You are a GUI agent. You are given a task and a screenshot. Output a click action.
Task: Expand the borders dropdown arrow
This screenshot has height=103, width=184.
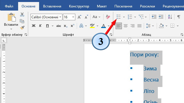(x=178, y=26)
